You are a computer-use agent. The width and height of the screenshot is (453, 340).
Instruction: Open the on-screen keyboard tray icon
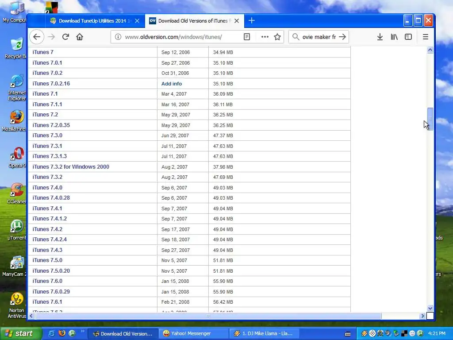coord(348,334)
